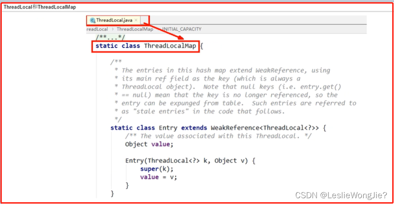Click the INITIAL_CAPACITY breadcrumb
This screenshot has height=204, width=394.
[182, 29]
